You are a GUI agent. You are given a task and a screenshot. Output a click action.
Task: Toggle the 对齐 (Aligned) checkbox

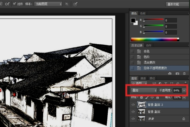coord(15,4)
